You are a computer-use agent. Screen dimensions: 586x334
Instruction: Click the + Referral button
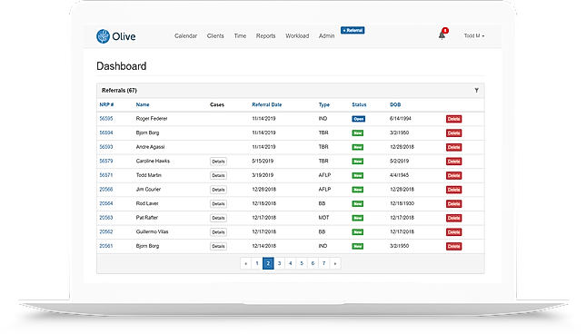[353, 30]
